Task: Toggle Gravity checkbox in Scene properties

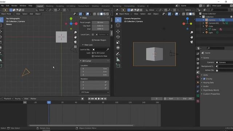Action: [204, 79]
